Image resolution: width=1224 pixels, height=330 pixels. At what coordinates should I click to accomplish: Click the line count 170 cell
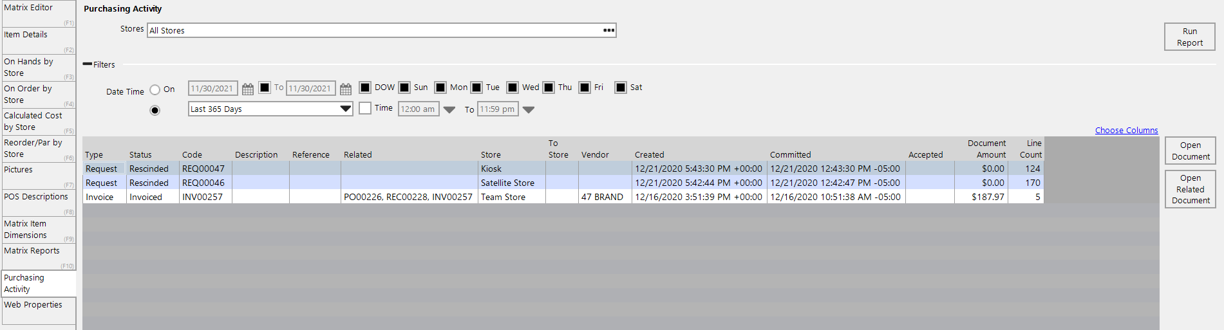1026,183
